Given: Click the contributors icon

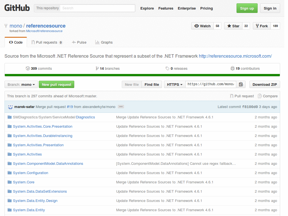Looking at the screenshot, I should click(x=233, y=68).
